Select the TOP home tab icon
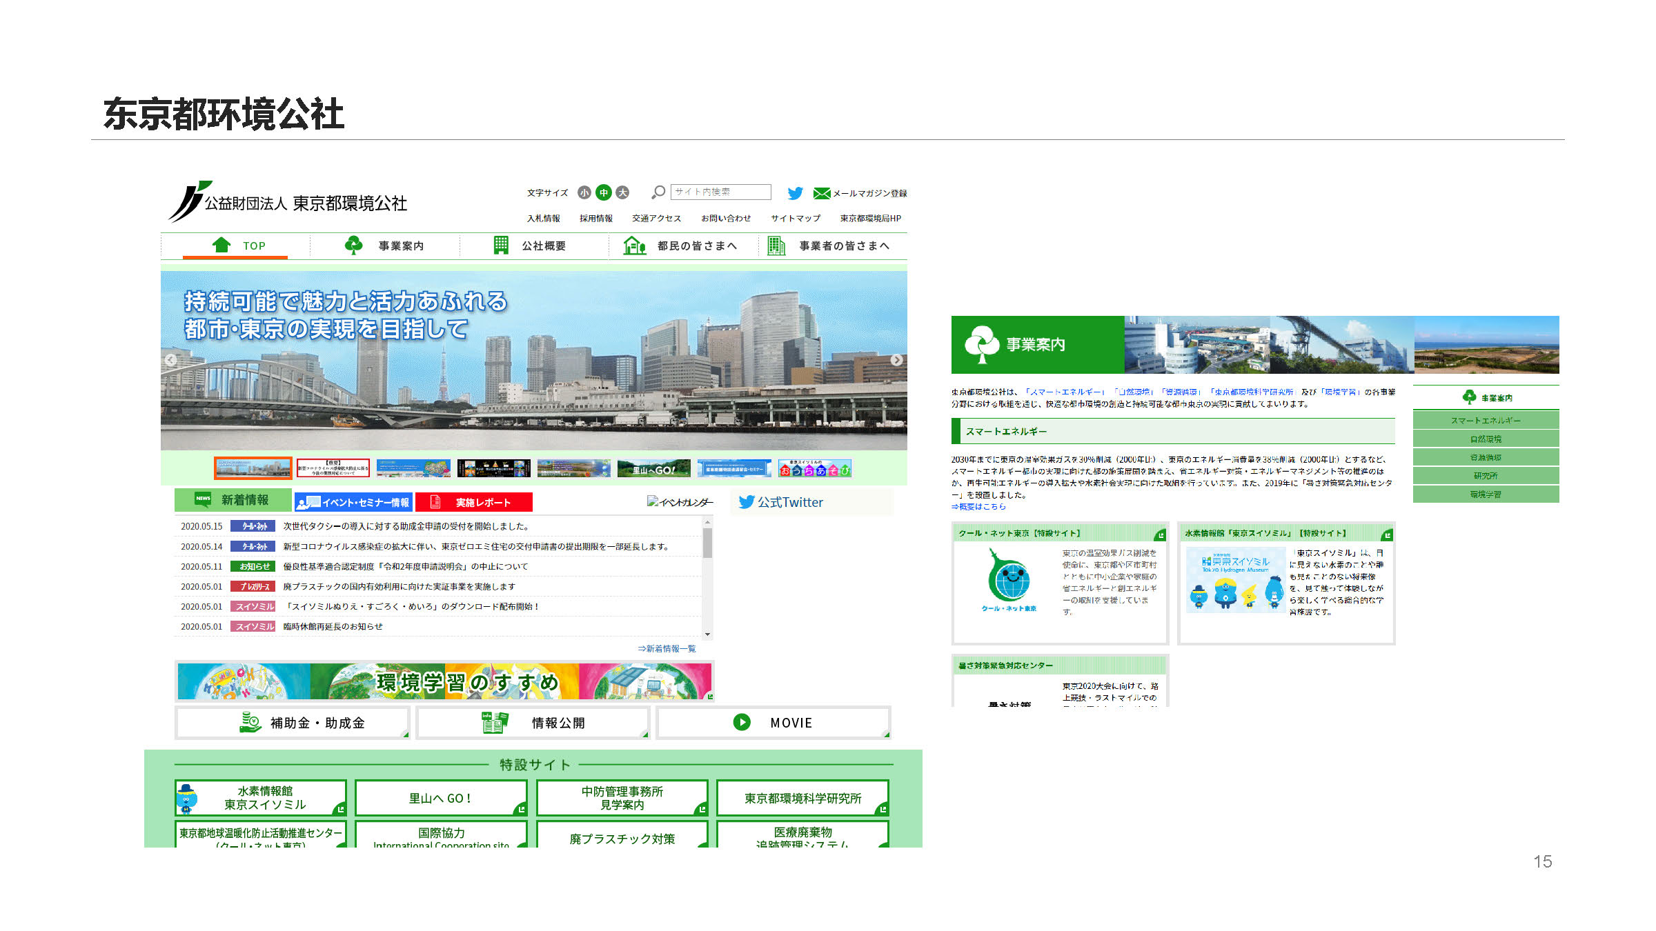 [221, 245]
